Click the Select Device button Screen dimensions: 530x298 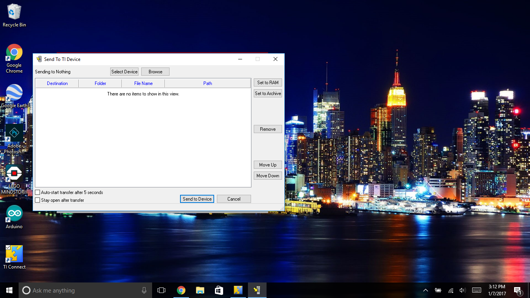click(124, 71)
